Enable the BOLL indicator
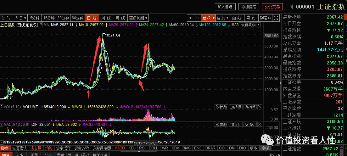Image resolution: width=347 pixels, height=156 pixels. (153, 148)
